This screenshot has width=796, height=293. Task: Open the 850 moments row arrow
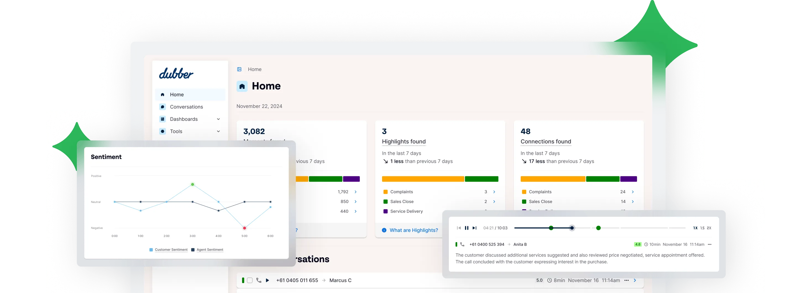(x=356, y=202)
